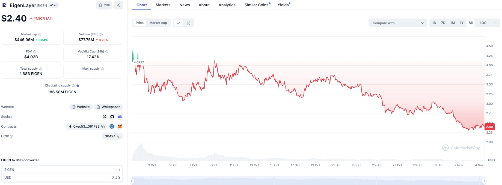Click the USD amount input field

tap(62, 178)
